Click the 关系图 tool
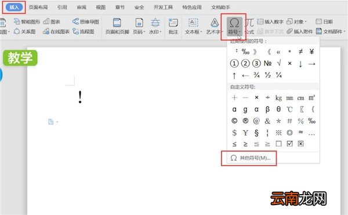 (x=24, y=31)
